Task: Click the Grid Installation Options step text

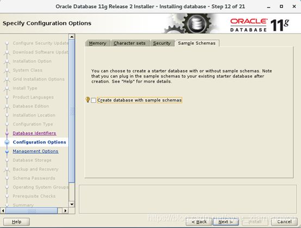Action: coord(39,79)
